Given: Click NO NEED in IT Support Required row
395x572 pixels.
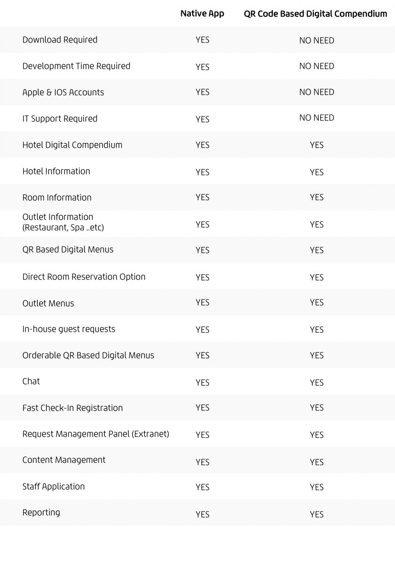Looking at the screenshot, I should point(316,118).
